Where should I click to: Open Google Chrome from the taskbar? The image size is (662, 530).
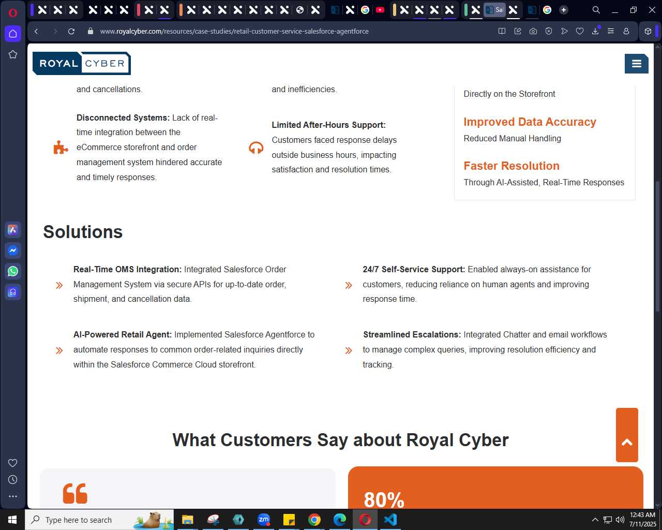tap(314, 520)
